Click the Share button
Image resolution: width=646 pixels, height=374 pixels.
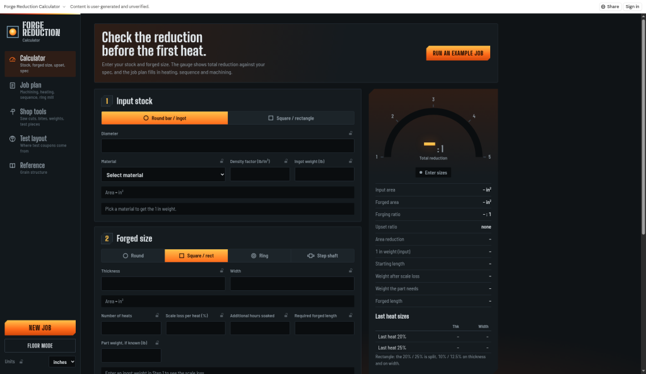tap(610, 6)
